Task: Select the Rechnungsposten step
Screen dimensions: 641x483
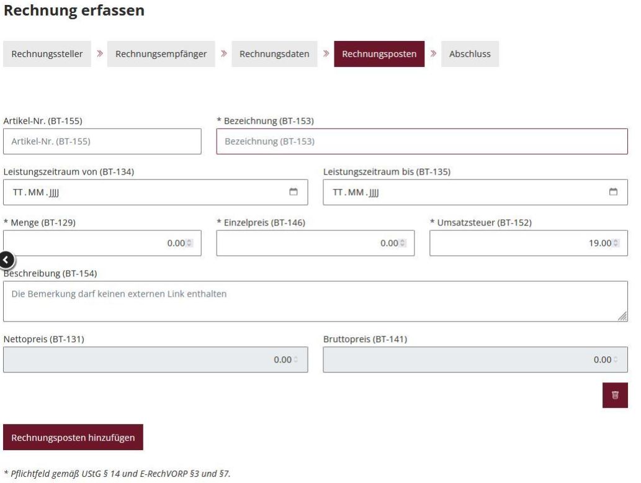Action: coord(379,54)
